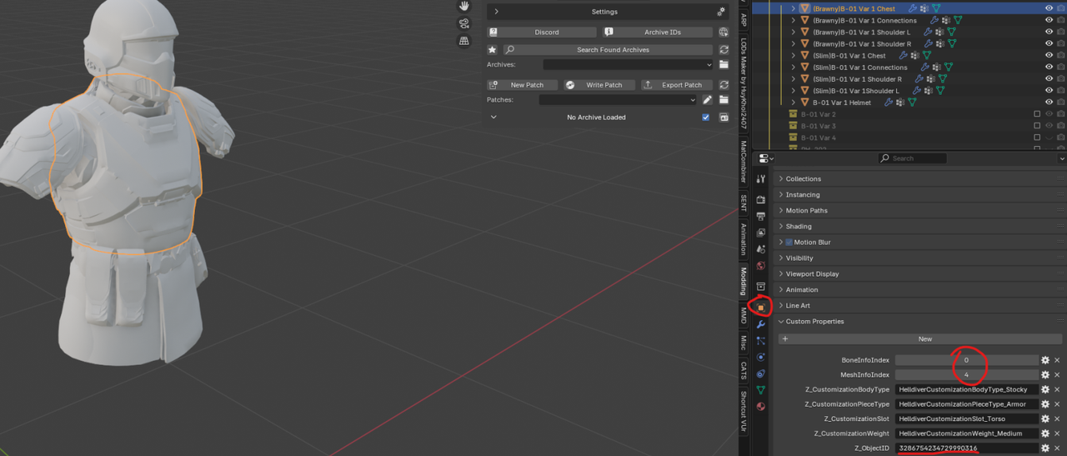1067x456 pixels.
Task: Switch to the Misc sidebar tab
Action: pyautogui.click(x=744, y=343)
